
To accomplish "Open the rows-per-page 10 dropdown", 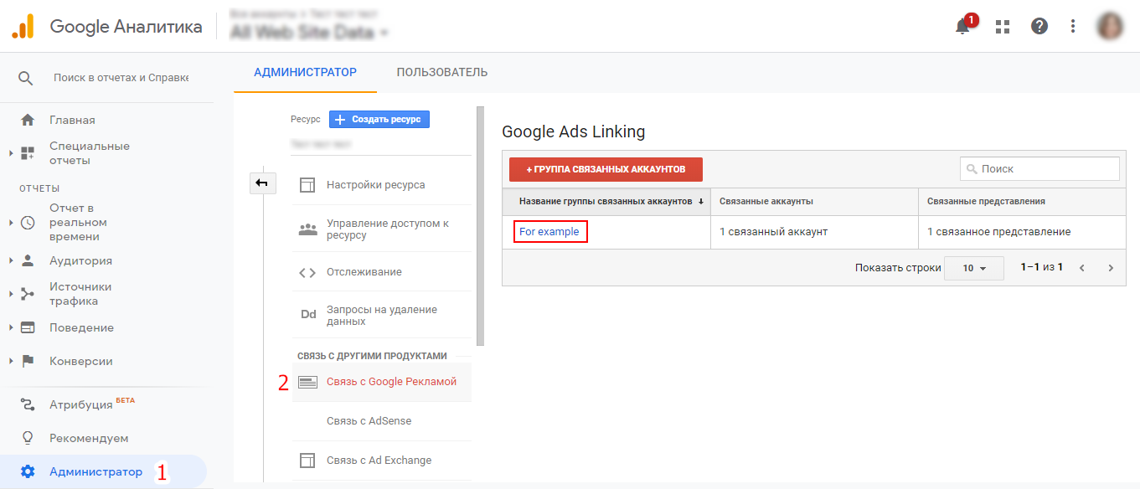I will click(973, 268).
